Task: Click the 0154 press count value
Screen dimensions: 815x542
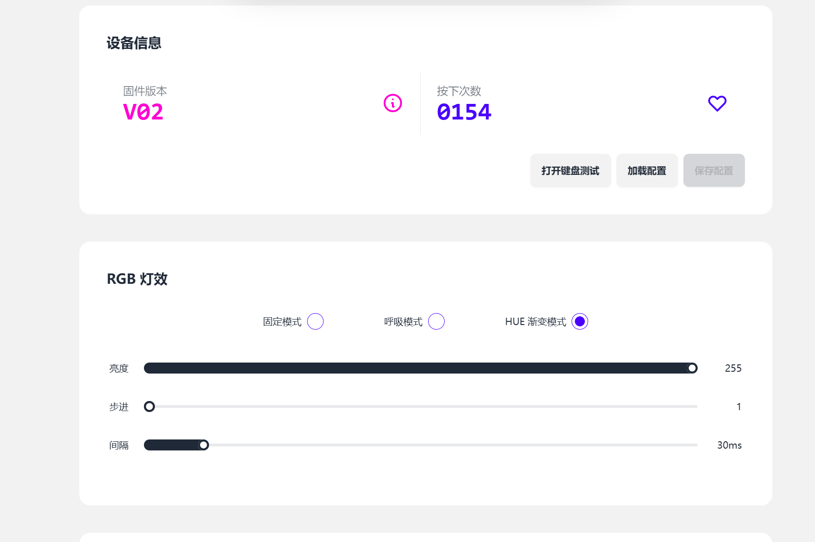Action: click(x=464, y=112)
